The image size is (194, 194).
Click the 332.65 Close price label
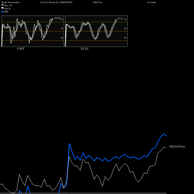tap(177, 147)
